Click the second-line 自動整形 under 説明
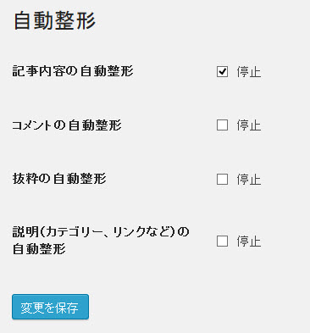The image size is (310, 333). (x=39, y=249)
